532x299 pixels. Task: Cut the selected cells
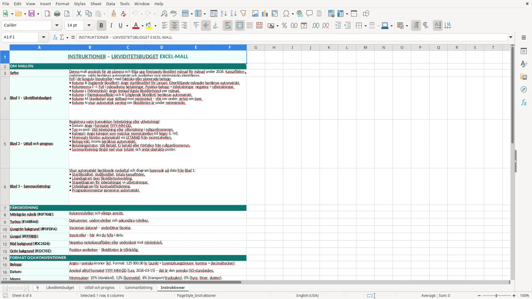pos(79,14)
